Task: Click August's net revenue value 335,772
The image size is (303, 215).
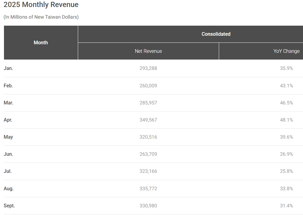Action: pos(148,188)
